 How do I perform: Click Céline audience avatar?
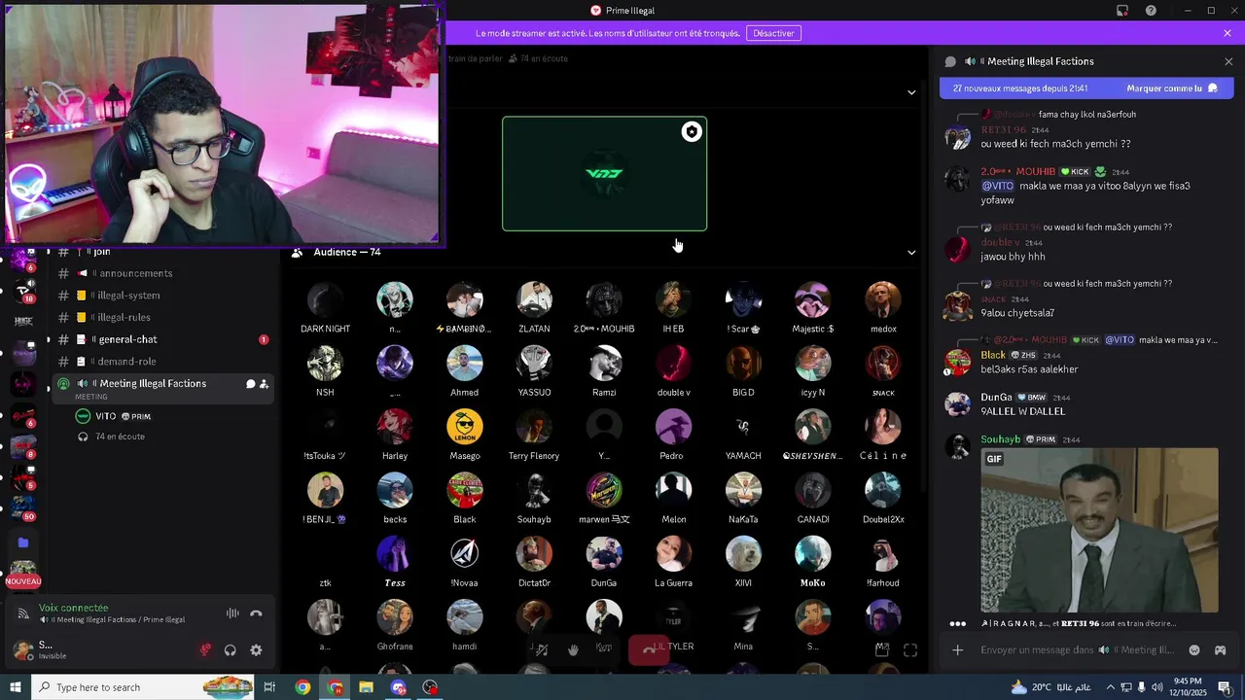[x=883, y=428]
